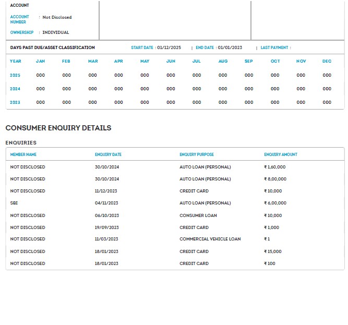Click the Start Date label

(142, 47)
